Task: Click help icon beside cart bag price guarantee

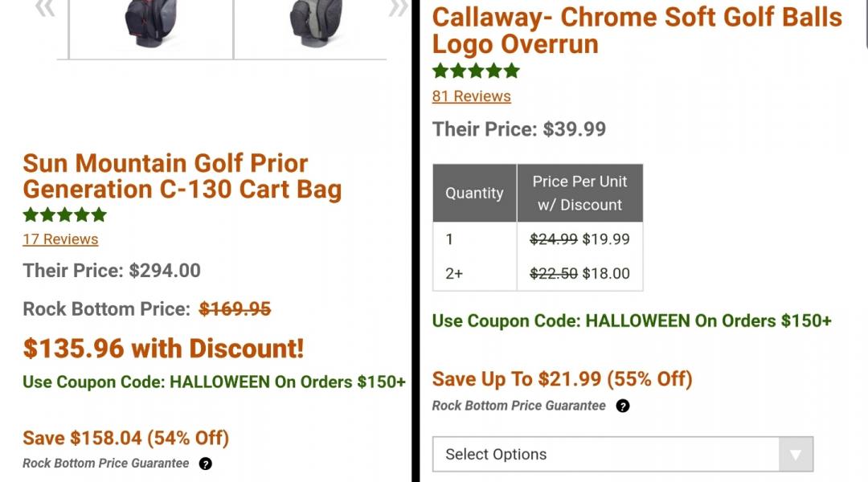Action: pyautogui.click(x=206, y=464)
